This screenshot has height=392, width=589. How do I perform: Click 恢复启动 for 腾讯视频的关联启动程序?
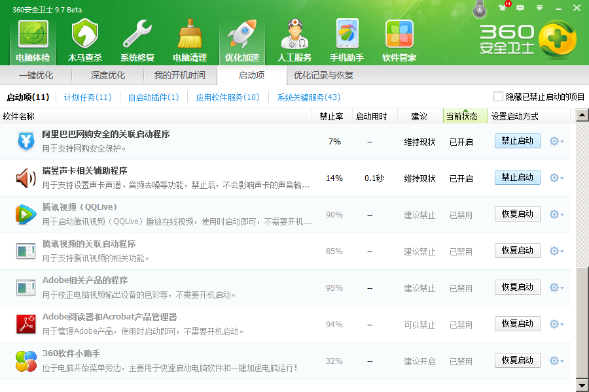point(517,251)
